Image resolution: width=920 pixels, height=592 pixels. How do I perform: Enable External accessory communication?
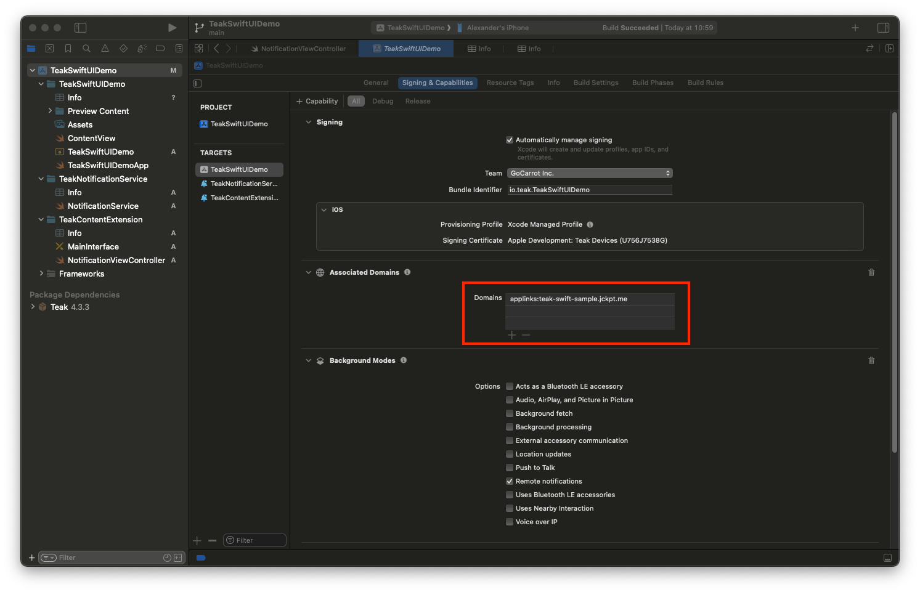(x=510, y=440)
